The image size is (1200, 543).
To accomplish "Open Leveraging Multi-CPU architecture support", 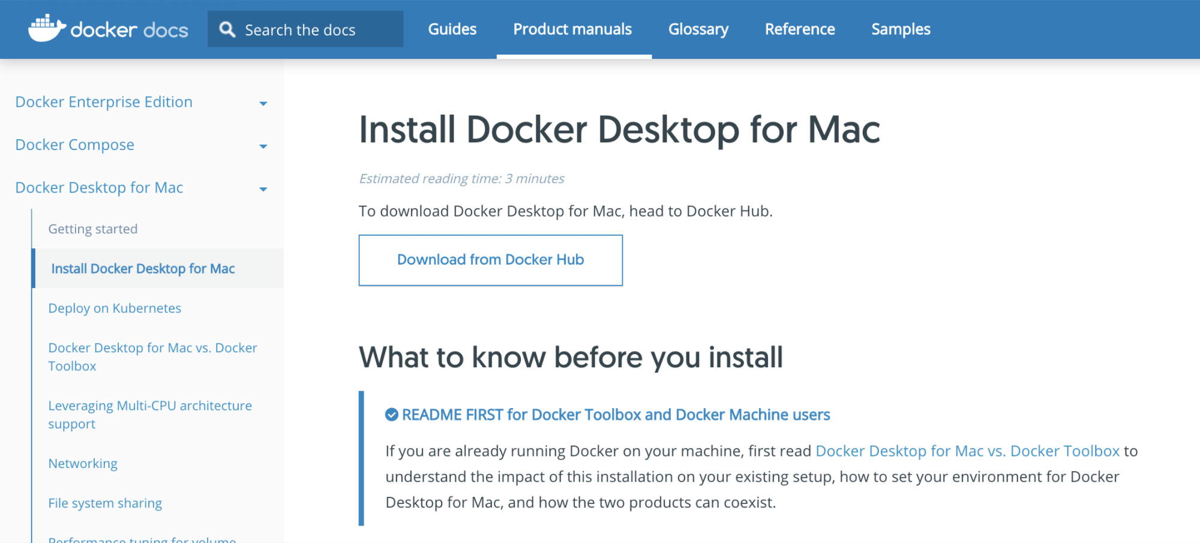I will (x=150, y=414).
